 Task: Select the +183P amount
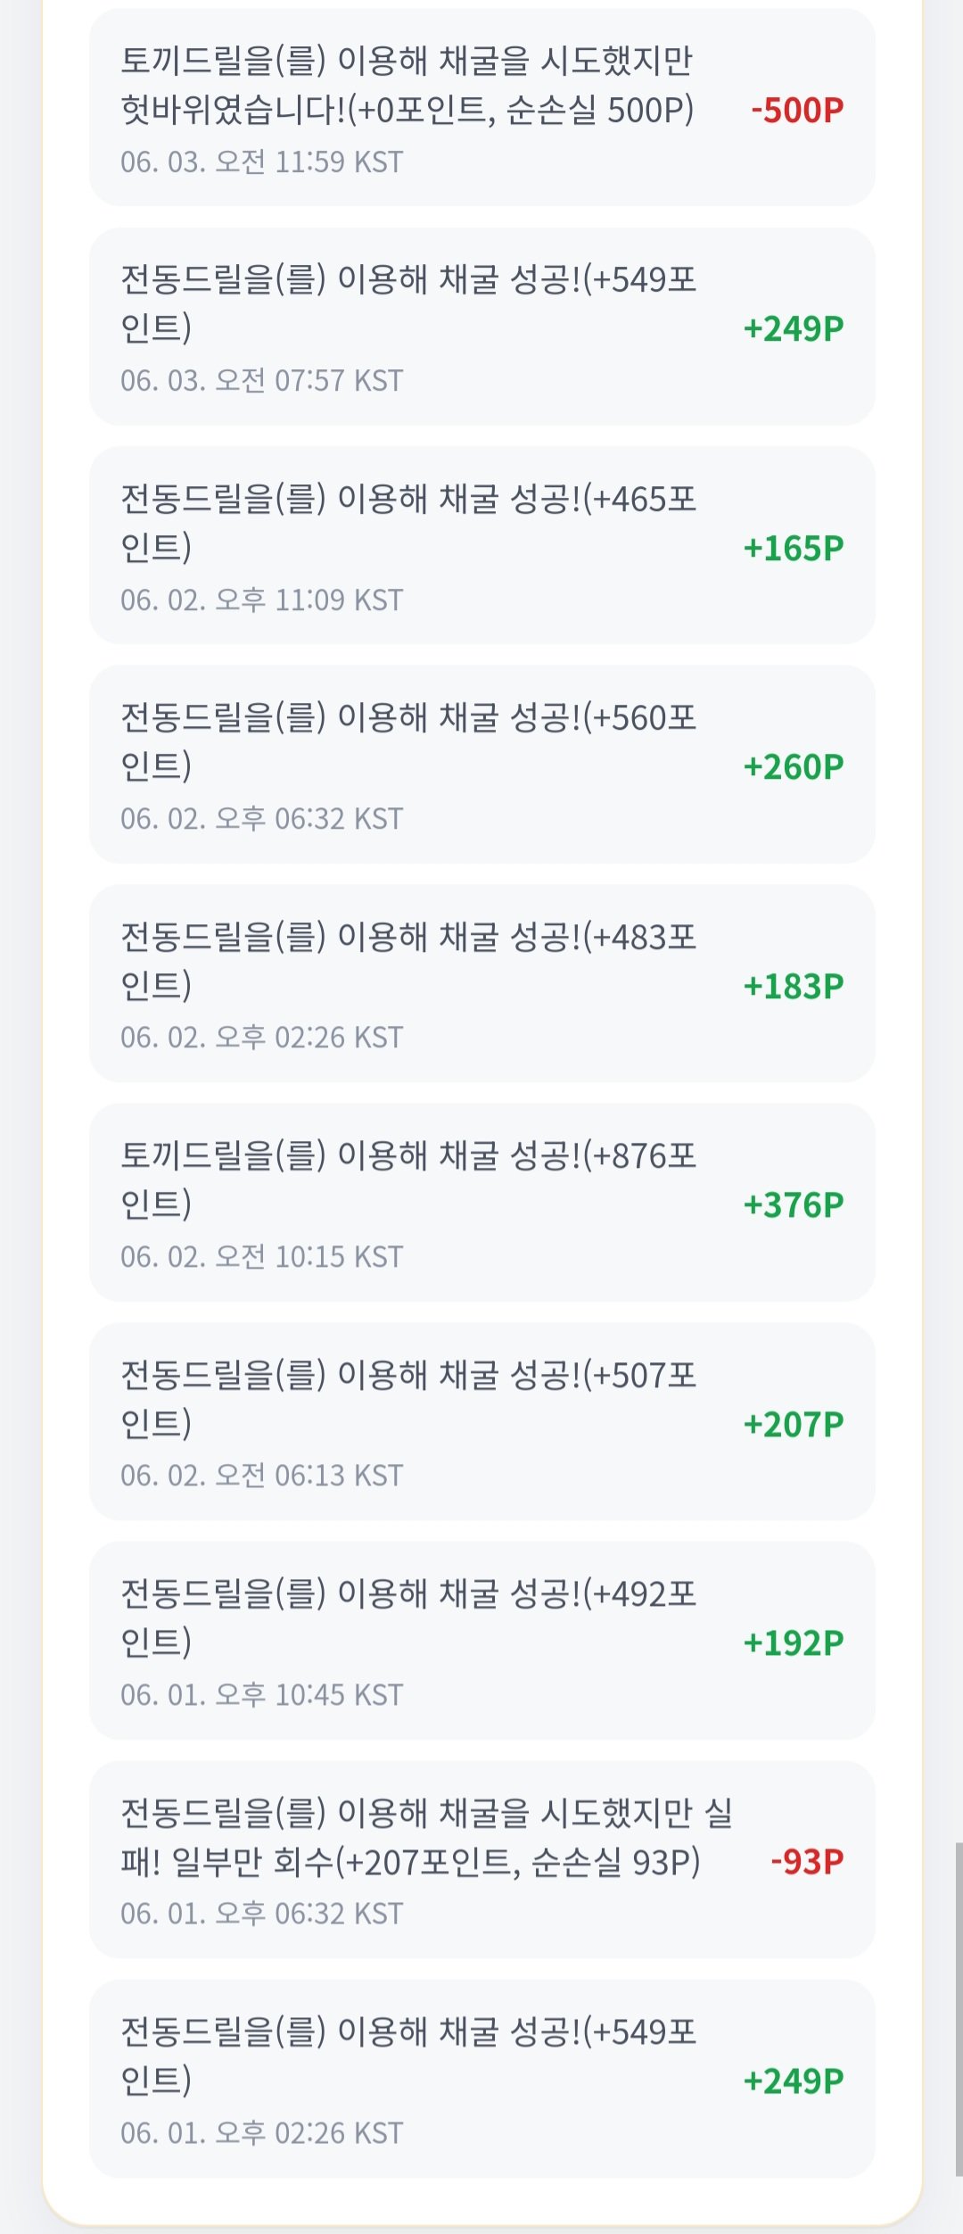point(794,986)
